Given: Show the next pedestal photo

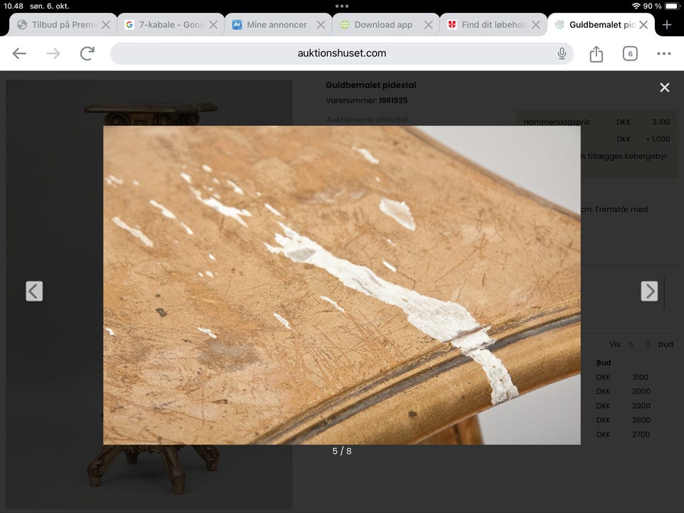Looking at the screenshot, I should [x=649, y=291].
